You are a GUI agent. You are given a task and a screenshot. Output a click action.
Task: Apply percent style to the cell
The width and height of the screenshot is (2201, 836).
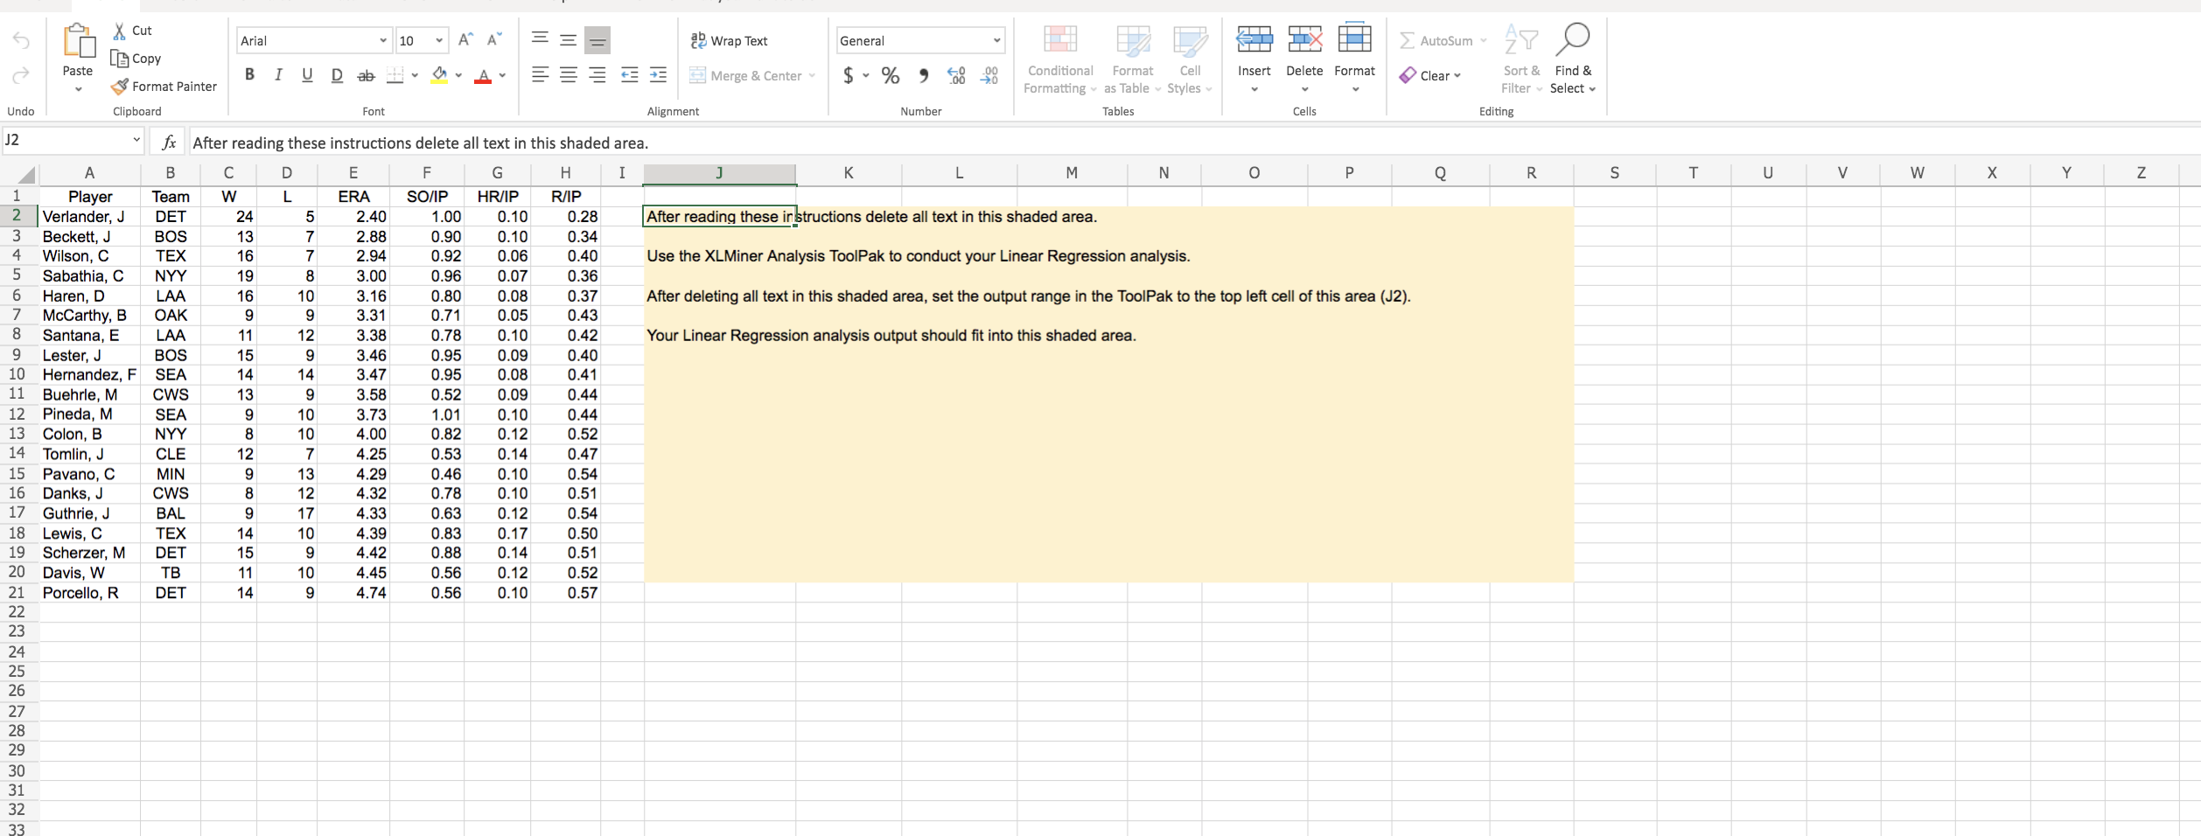pyautogui.click(x=891, y=76)
